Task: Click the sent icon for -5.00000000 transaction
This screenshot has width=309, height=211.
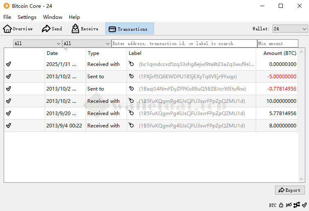Action: [132, 77]
